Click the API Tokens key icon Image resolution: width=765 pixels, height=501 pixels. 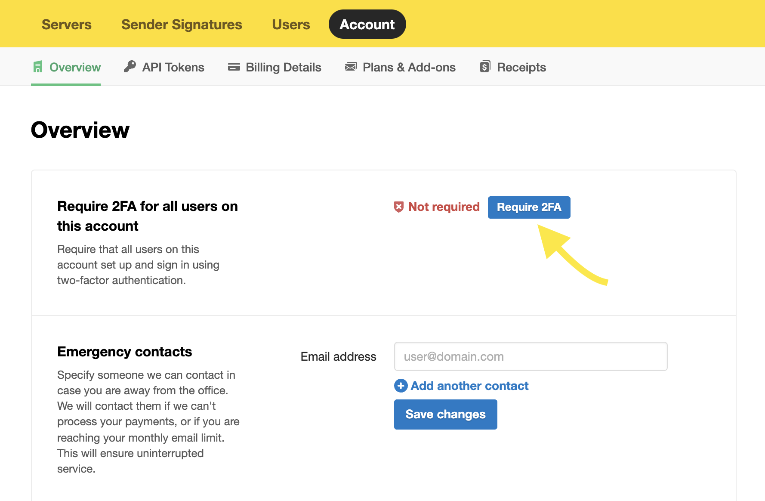pos(130,67)
